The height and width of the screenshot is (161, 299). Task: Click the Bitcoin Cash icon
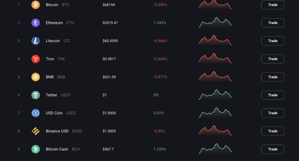click(36, 149)
